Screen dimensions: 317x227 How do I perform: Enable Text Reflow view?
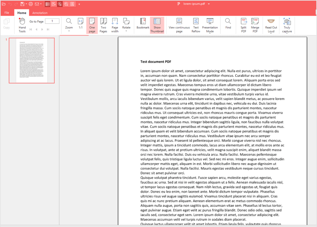(196, 25)
